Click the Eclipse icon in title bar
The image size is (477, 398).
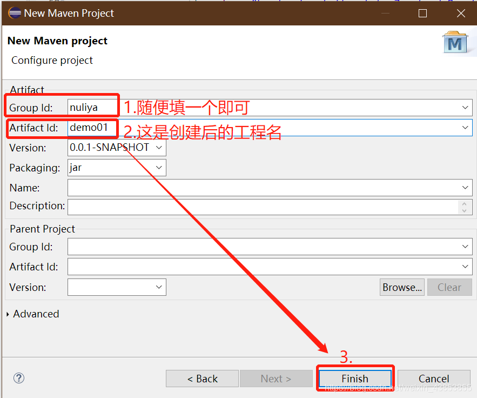(x=14, y=13)
